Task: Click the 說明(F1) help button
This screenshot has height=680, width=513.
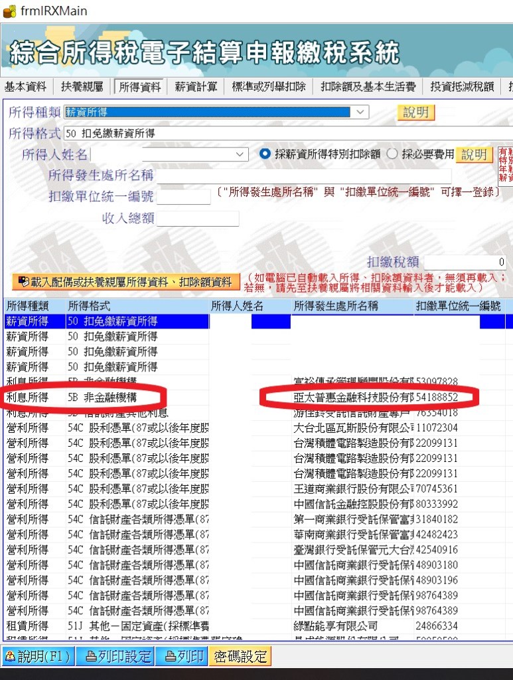Action: pyautogui.click(x=37, y=657)
